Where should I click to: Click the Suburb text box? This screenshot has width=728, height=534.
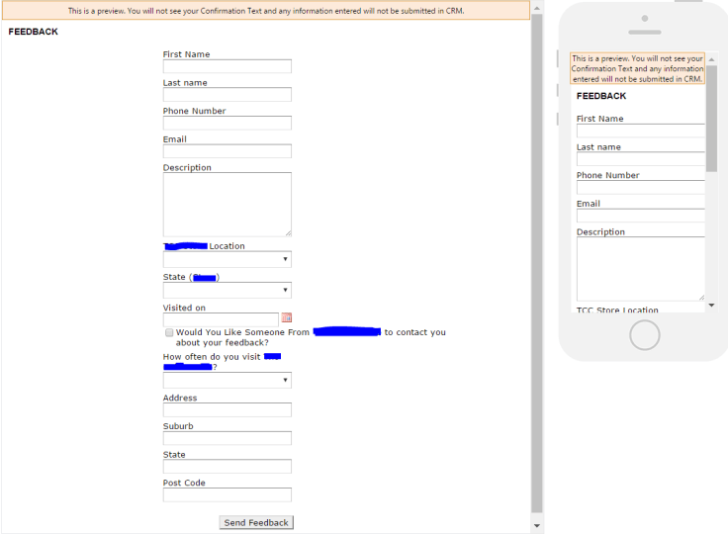point(227,438)
